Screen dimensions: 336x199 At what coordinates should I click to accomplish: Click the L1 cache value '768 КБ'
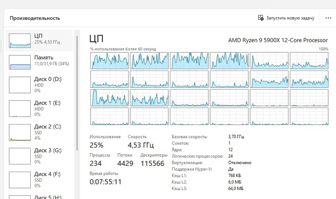point(234,176)
